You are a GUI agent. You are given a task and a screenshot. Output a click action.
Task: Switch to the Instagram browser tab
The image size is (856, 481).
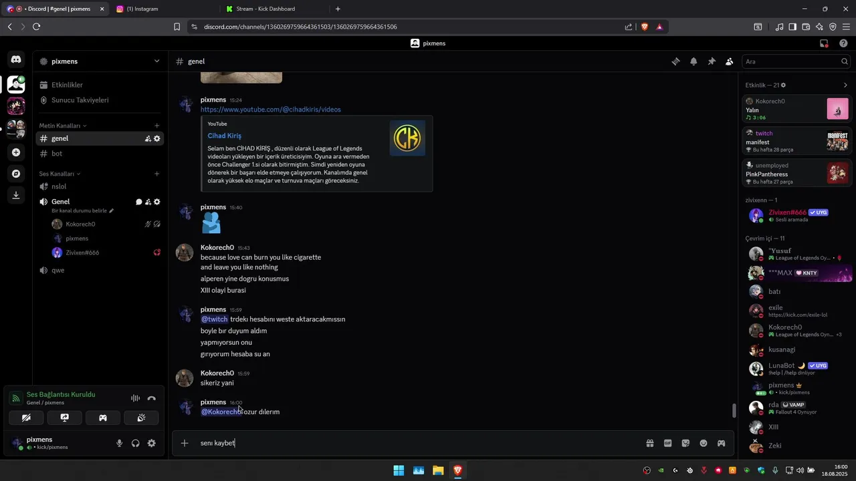click(165, 9)
